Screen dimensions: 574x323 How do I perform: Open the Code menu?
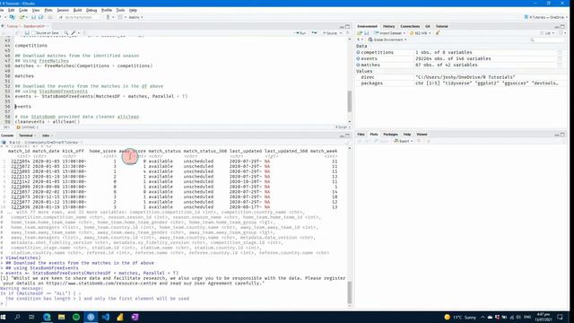23,10
